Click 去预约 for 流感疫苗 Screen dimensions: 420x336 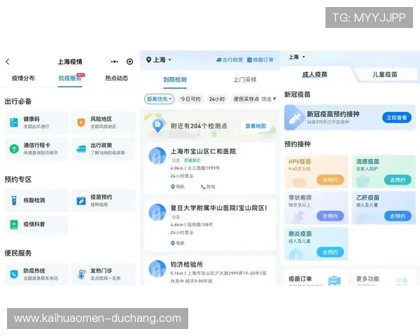[398, 180]
